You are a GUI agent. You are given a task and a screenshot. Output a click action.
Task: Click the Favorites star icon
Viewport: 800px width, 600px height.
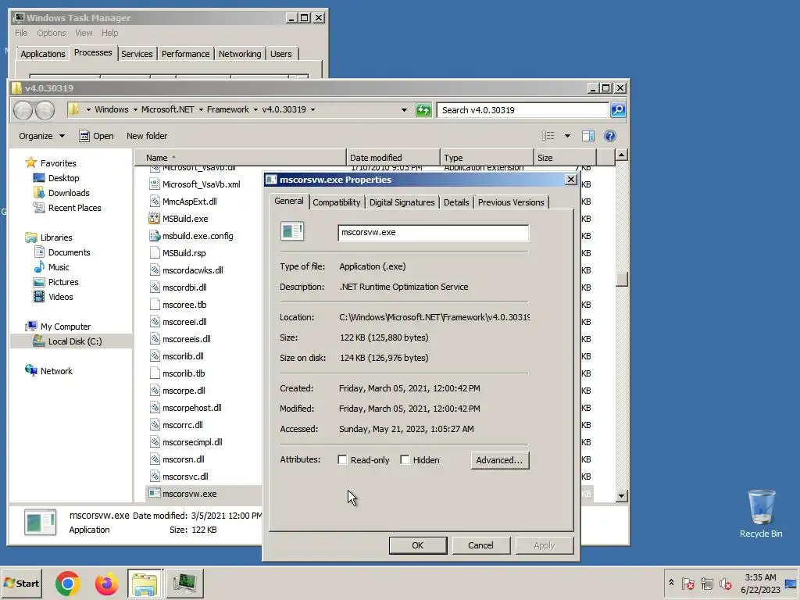(31, 162)
